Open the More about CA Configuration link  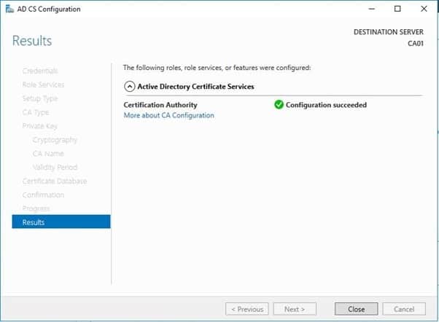[x=169, y=115]
